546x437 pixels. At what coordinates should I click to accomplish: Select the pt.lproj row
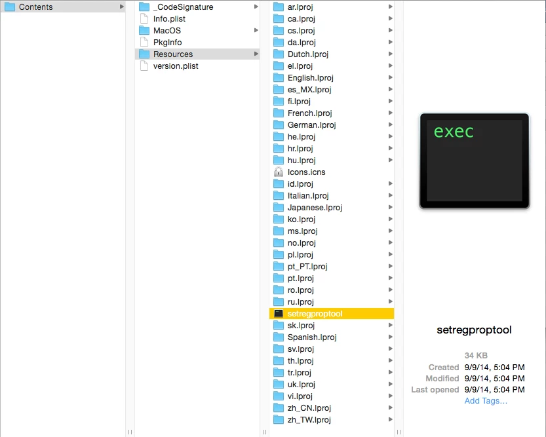[332, 278]
